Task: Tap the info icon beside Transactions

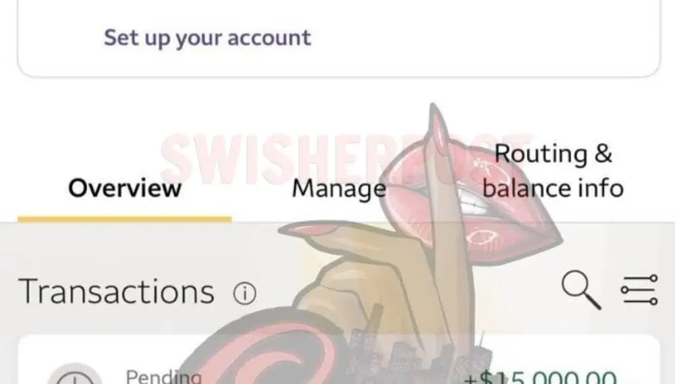Action: [x=244, y=293]
